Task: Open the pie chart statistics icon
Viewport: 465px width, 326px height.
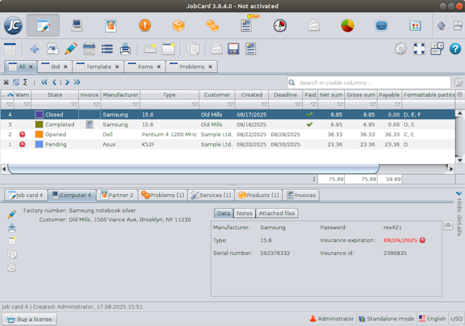Action: (348, 25)
